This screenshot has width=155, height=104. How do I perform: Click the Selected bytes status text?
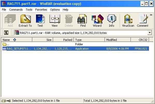point(36,101)
